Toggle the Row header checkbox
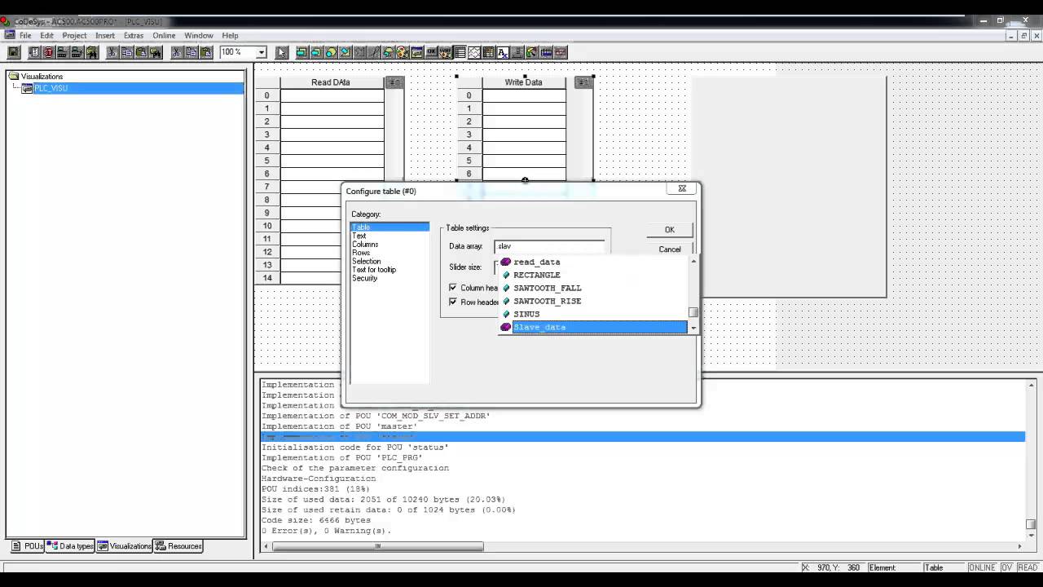 click(x=453, y=302)
